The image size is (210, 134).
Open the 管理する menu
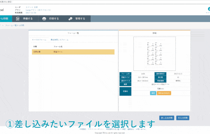pyautogui.click(x=78, y=19)
